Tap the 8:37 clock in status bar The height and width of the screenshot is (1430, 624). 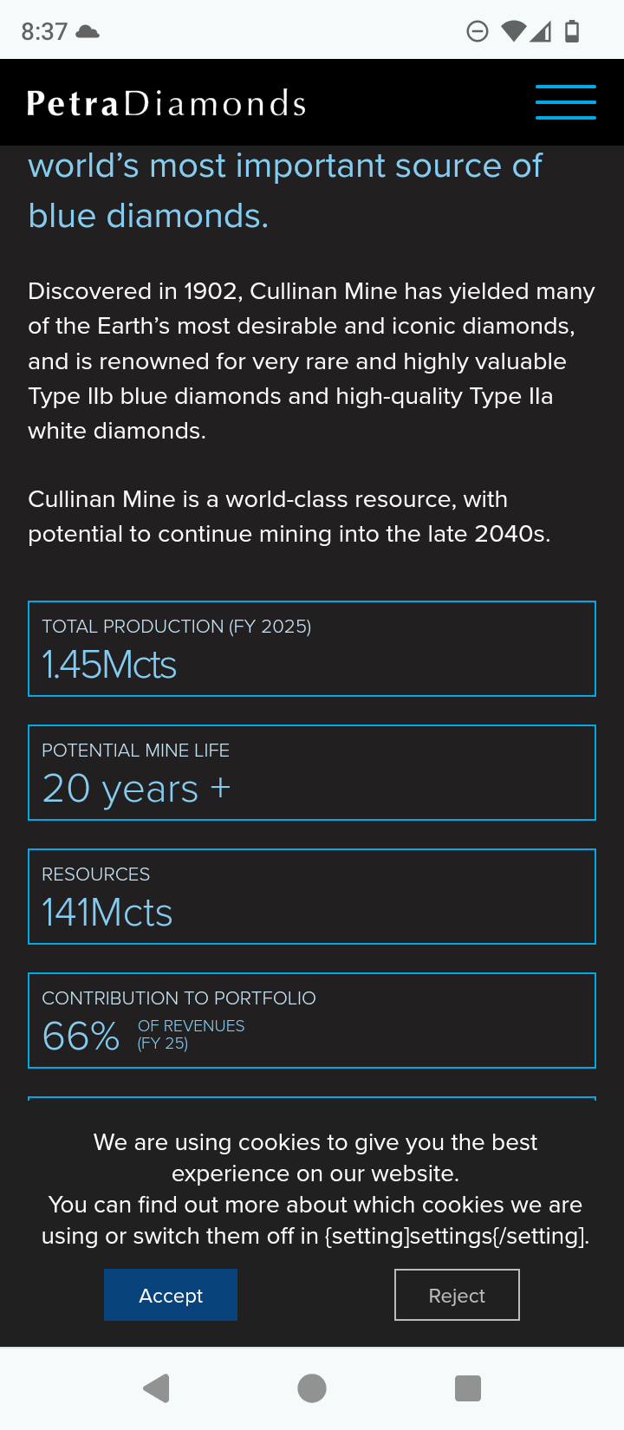pos(44,32)
